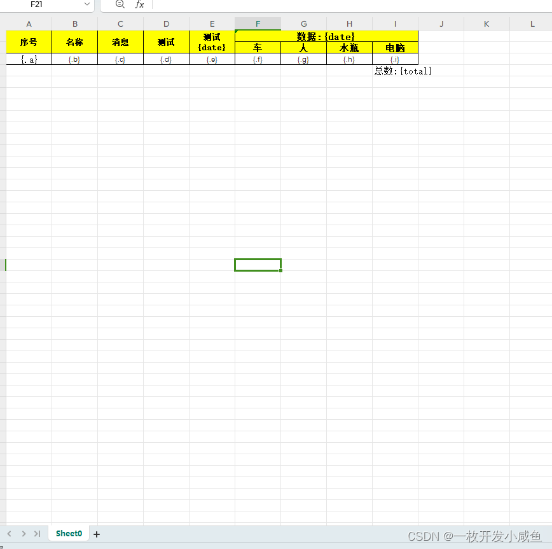Click the 名称 header cell
The height and width of the screenshot is (549, 552).
tap(74, 42)
